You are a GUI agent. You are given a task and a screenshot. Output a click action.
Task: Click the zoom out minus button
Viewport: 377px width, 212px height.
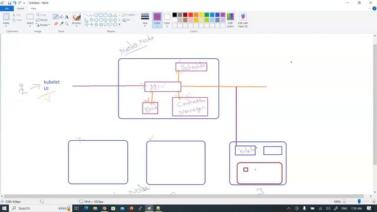[x=345, y=201]
